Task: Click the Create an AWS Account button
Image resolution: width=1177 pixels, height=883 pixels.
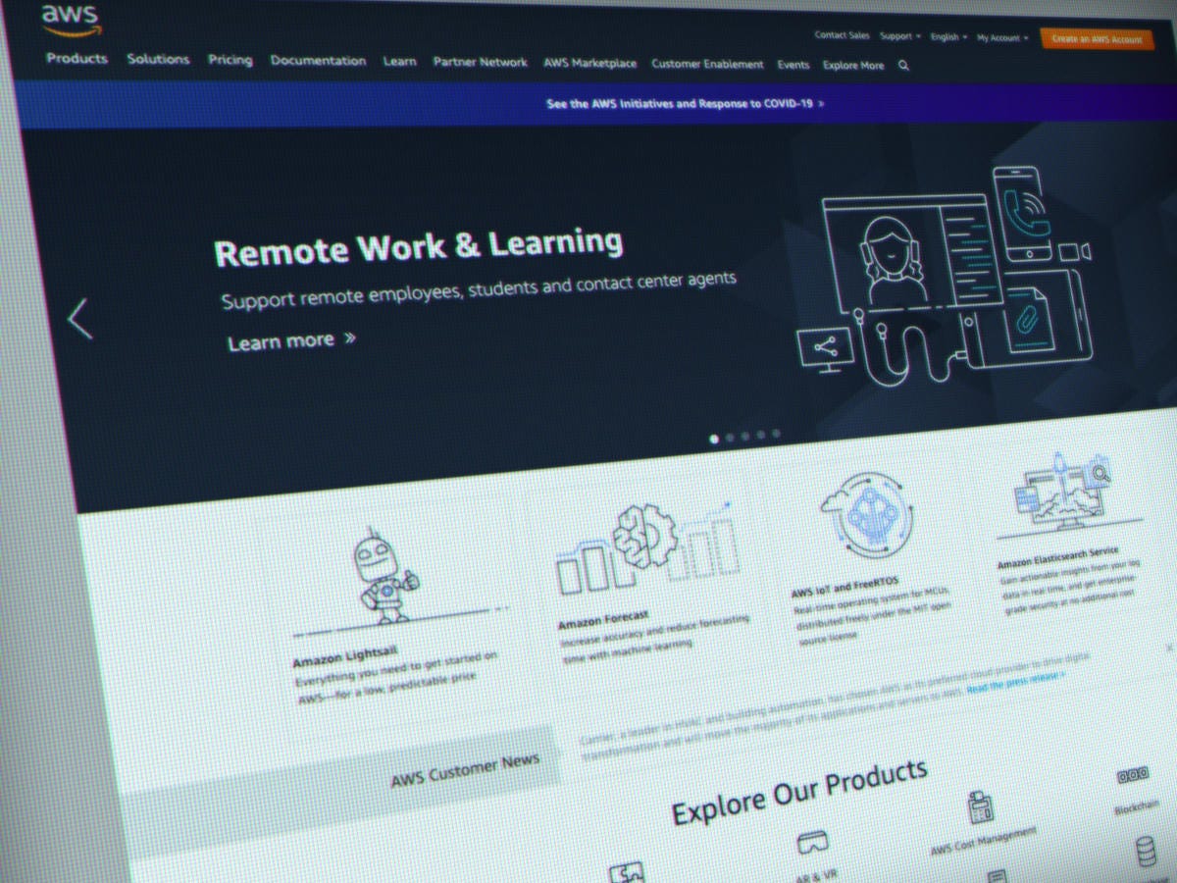Action: click(x=1098, y=39)
